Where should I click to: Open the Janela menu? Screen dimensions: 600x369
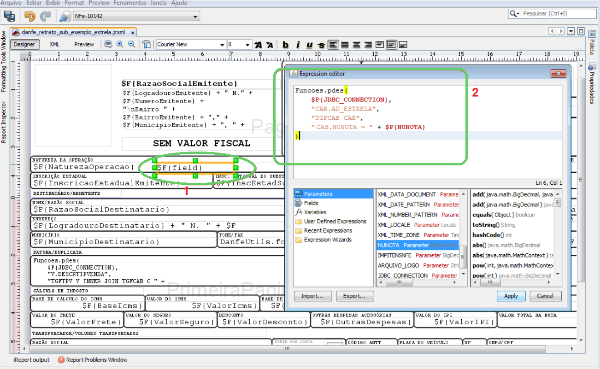pos(159,3)
